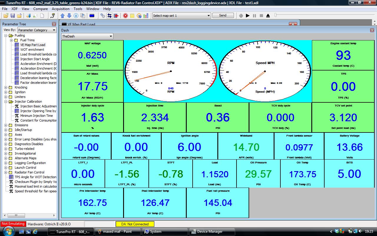Viewport: 377px width, 236px height.
Task: Open the XDF menu
Action: (14, 9)
